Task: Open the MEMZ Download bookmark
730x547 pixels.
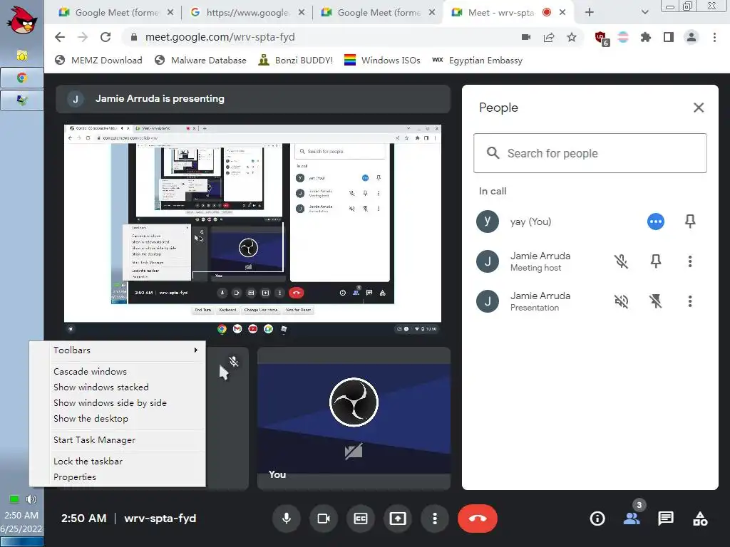Action: [x=98, y=60]
